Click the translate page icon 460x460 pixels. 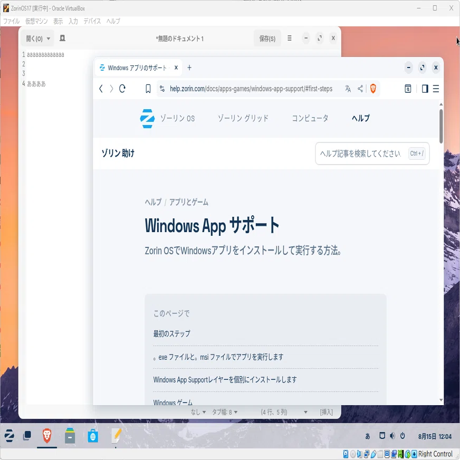tap(348, 89)
